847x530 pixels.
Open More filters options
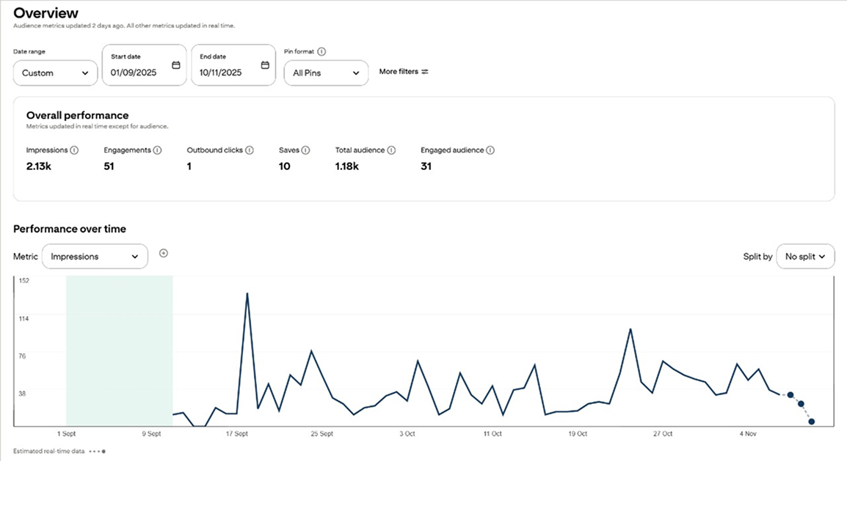click(404, 72)
